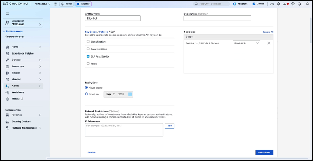The height and width of the screenshot is (161, 313).
Task: Click the Remove All link
Action: 268,32
